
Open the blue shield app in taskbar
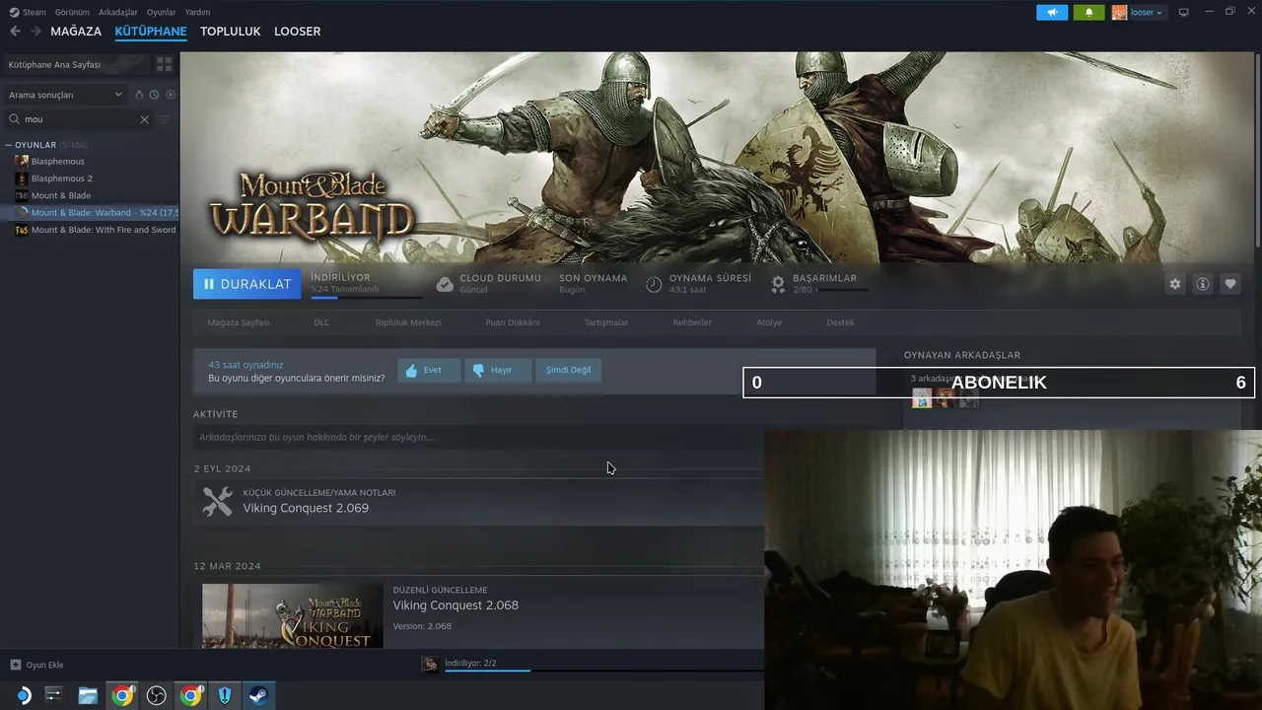[225, 695]
